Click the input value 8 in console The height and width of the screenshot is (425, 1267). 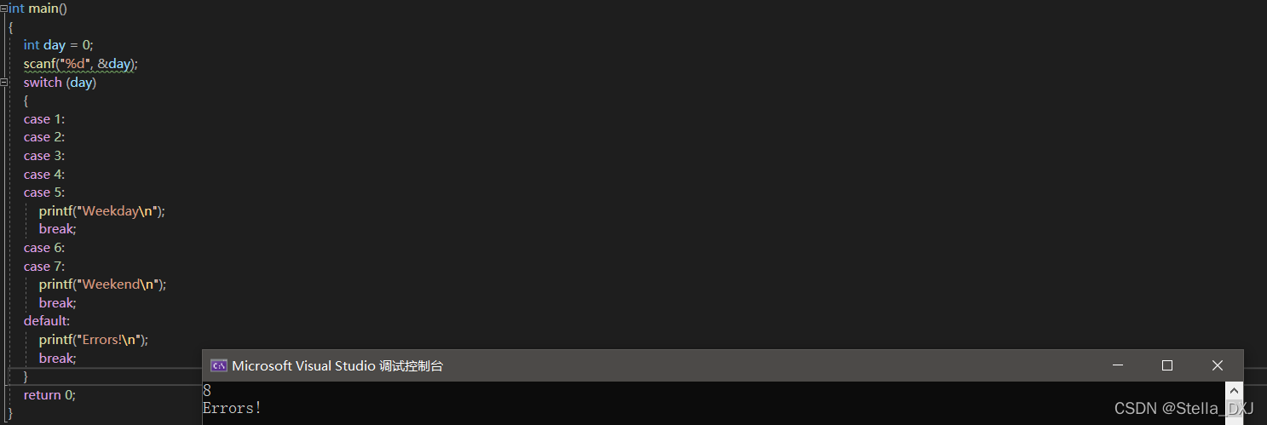point(207,391)
